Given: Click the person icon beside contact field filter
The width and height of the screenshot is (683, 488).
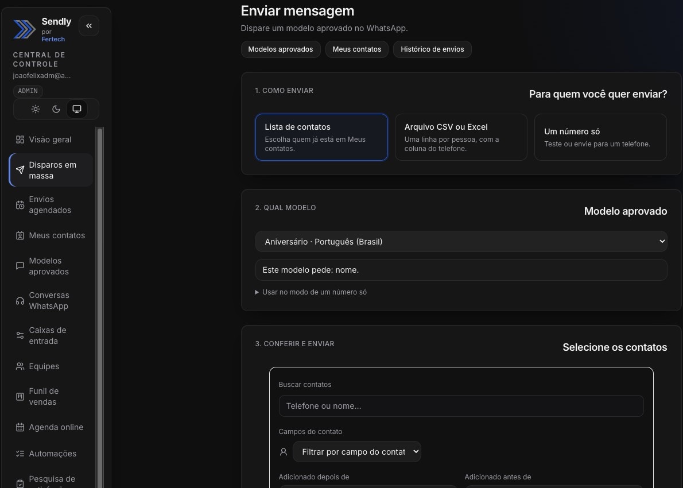Looking at the screenshot, I should click(284, 452).
